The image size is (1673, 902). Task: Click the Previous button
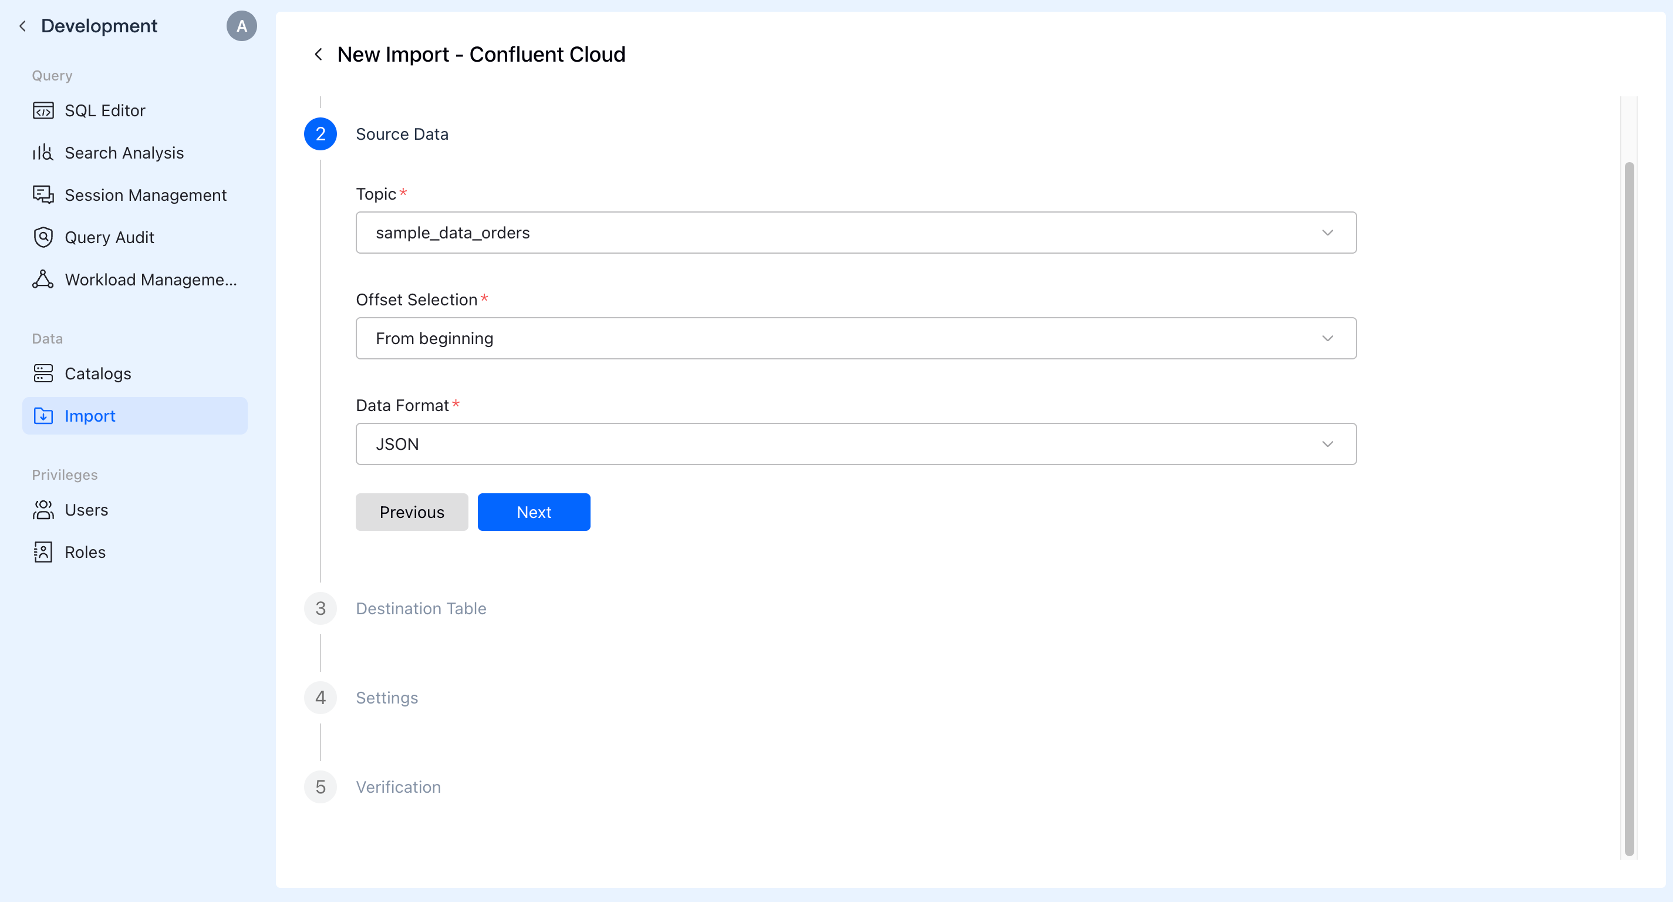point(411,512)
